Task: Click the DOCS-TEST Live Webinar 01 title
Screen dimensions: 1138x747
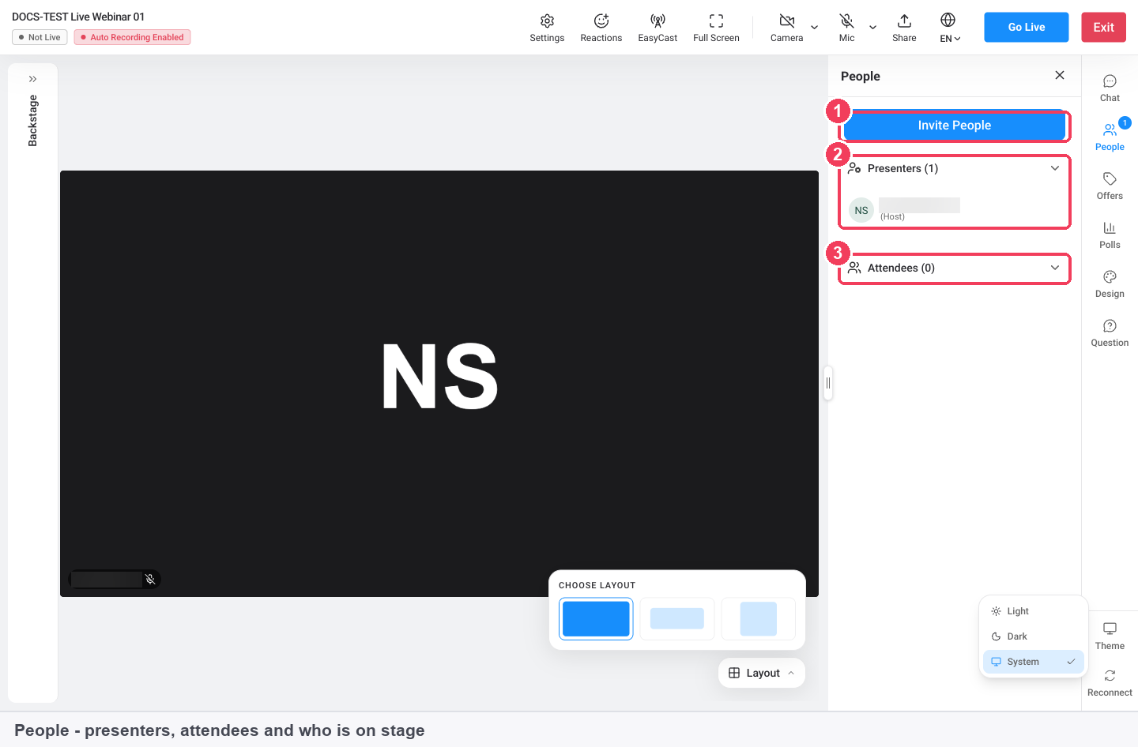Action: click(78, 17)
